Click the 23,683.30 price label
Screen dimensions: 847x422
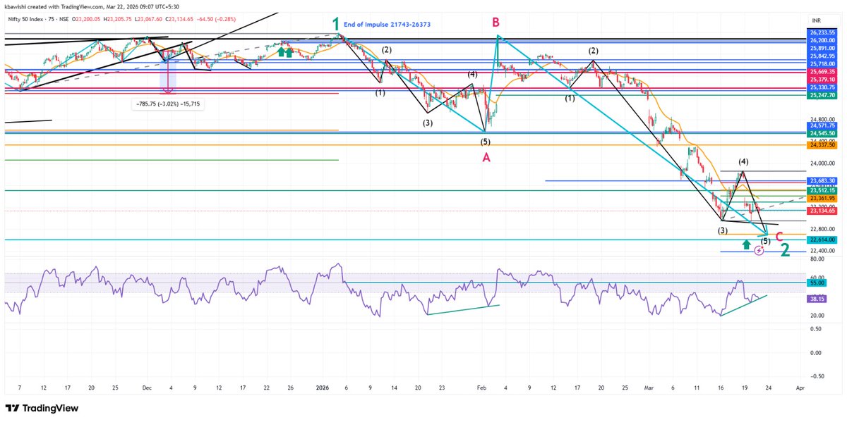[x=823, y=181]
